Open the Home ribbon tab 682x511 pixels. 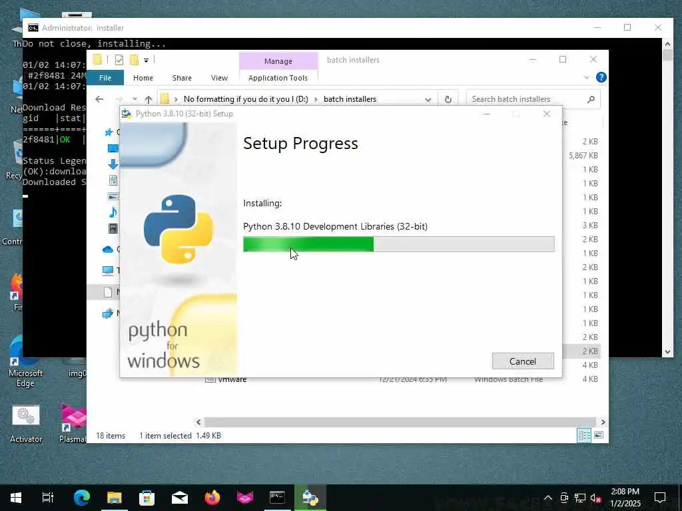click(x=143, y=78)
